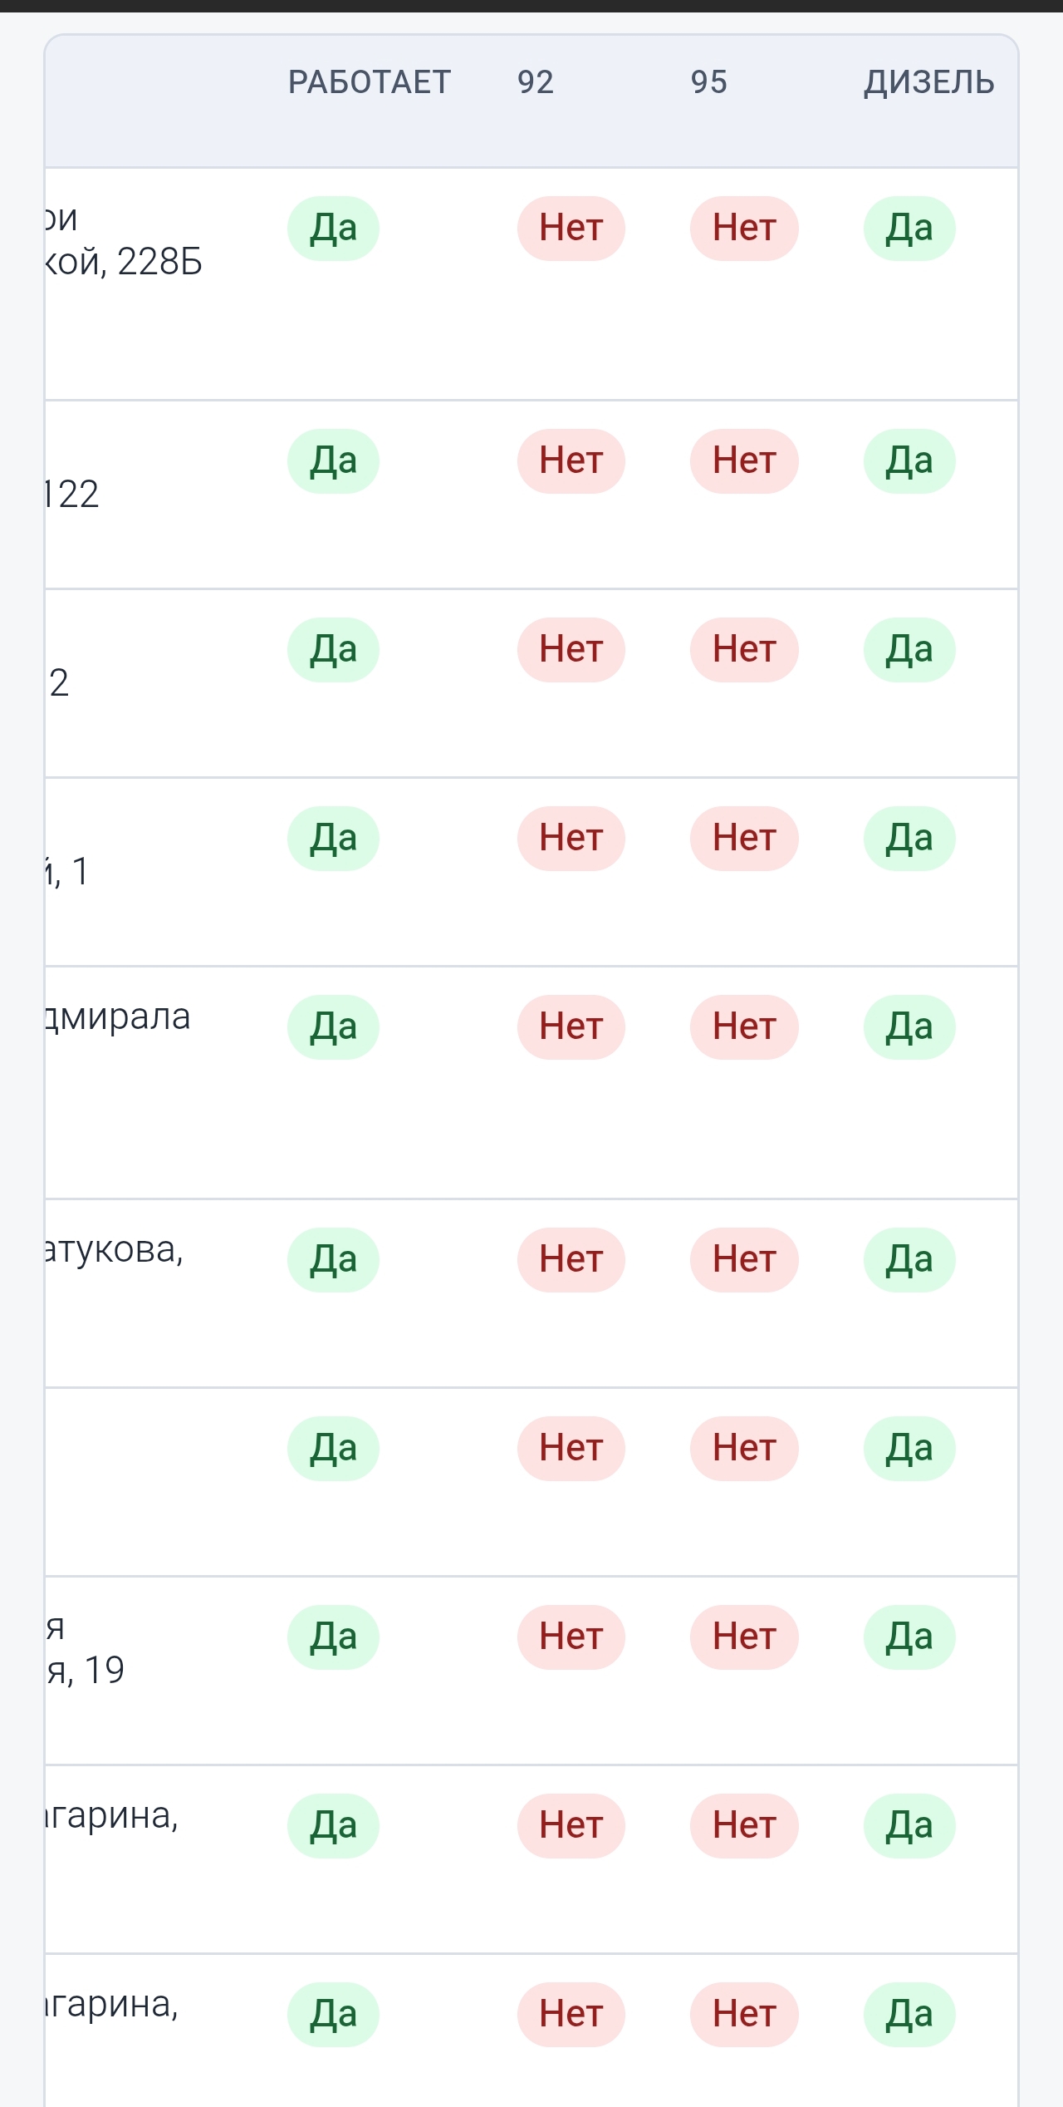Select the address cell showing 122

(x=72, y=494)
